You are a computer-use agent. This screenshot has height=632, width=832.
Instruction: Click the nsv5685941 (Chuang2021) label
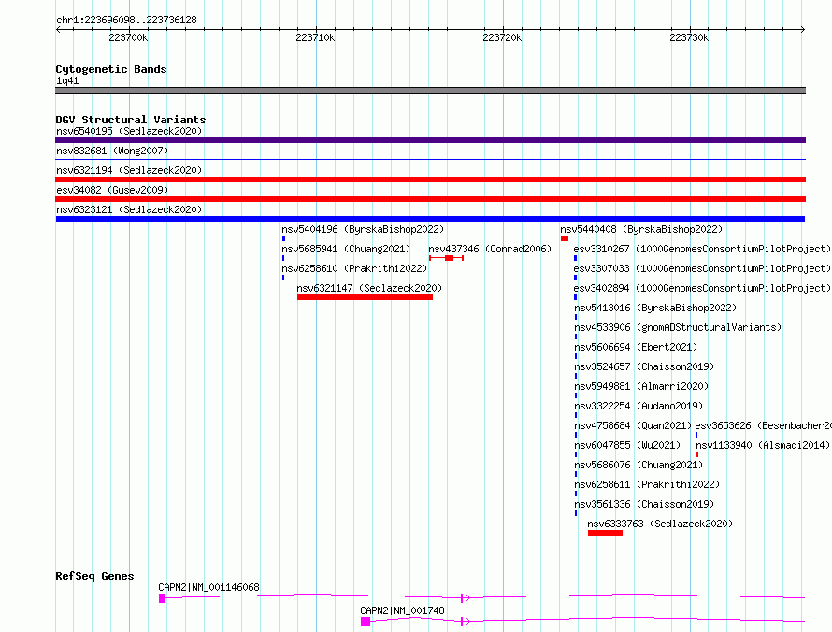click(346, 249)
